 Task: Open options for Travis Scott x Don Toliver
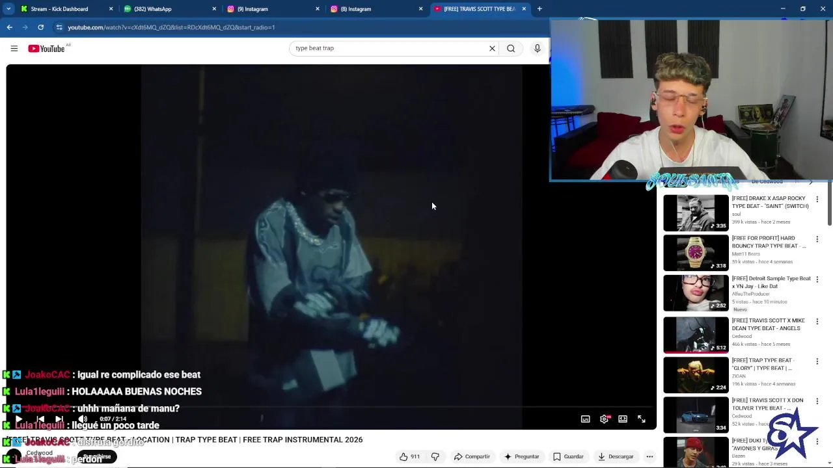click(817, 402)
